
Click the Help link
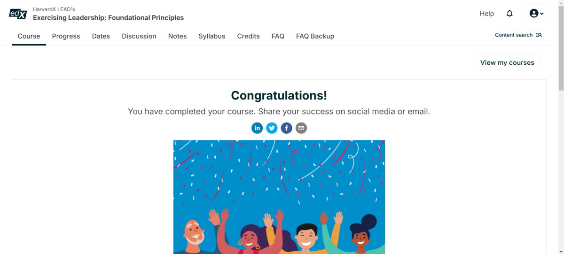(x=486, y=14)
